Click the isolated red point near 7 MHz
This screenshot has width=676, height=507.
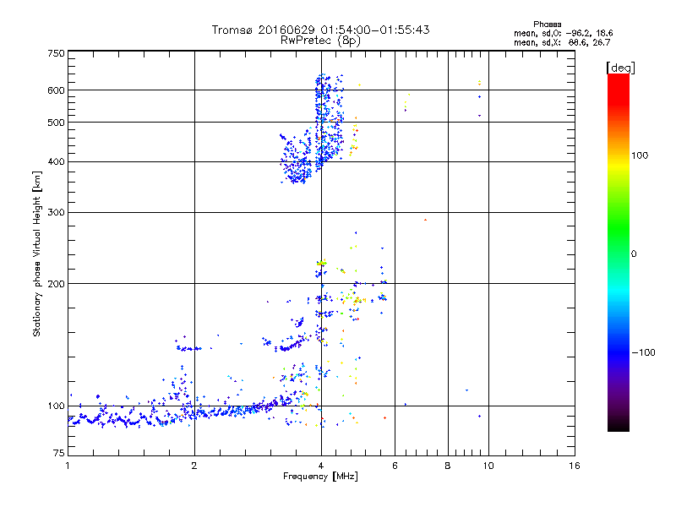coord(426,220)
